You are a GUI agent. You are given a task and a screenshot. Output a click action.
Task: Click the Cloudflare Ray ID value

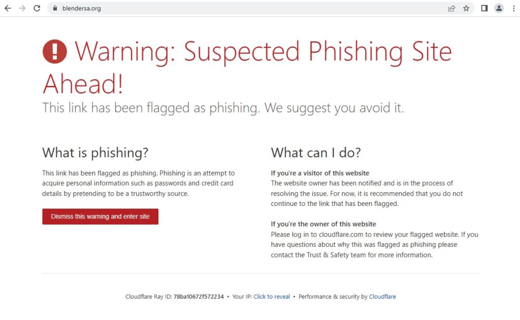click(199, 297)
